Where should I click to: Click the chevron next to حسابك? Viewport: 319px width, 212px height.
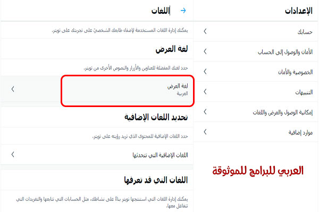[x=205, y=32]
